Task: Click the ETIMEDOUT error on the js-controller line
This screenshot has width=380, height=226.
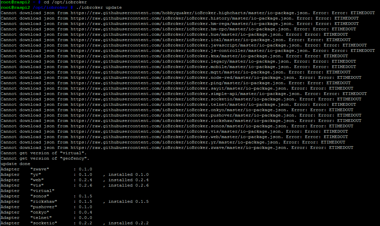Action: click(362, 51)
